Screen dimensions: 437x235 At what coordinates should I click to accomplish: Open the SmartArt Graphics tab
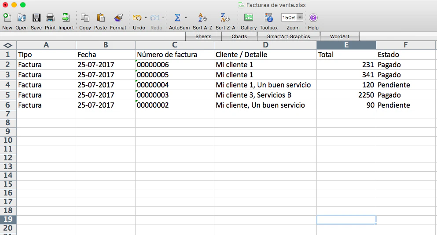288,36
